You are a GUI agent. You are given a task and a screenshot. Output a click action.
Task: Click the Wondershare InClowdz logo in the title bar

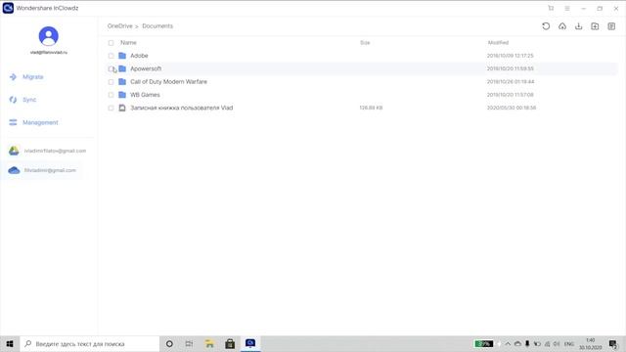[8, 8]
